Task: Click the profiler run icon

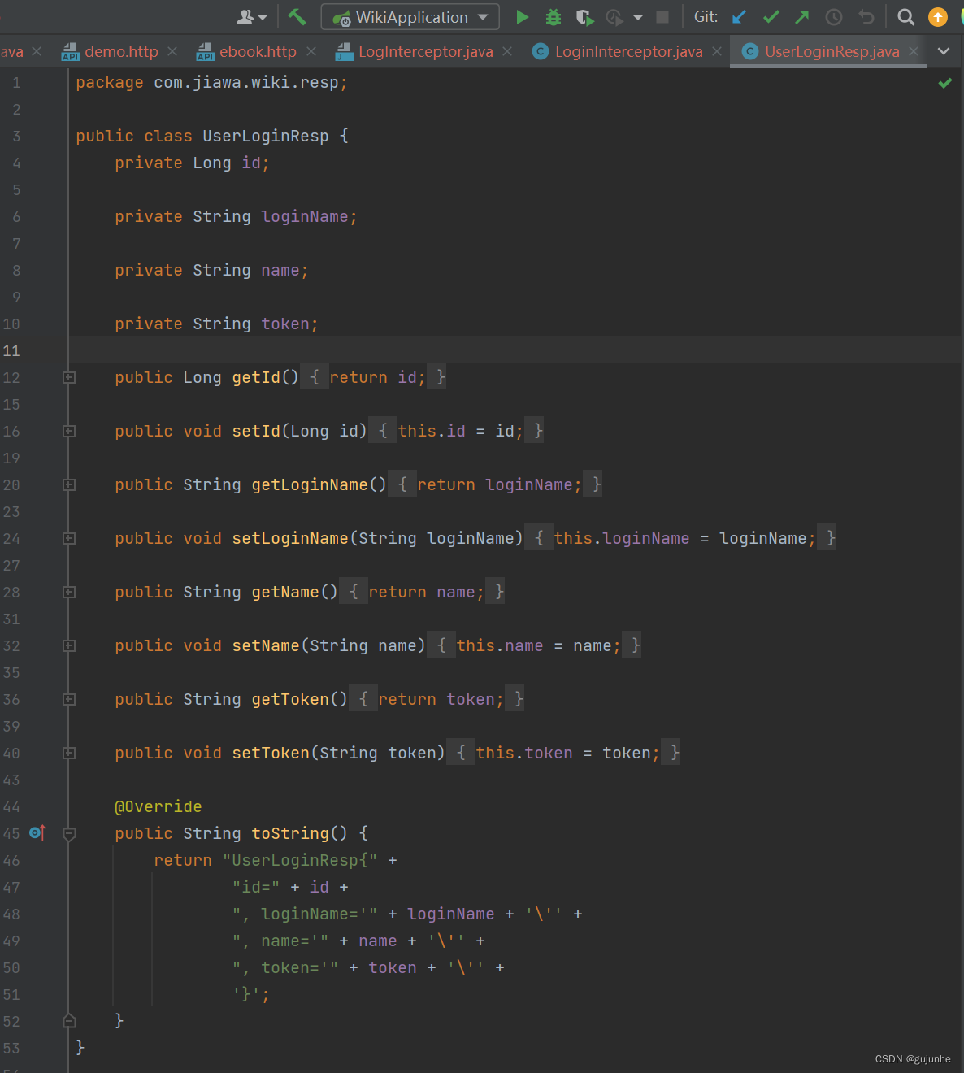Action: pos(615,16)
